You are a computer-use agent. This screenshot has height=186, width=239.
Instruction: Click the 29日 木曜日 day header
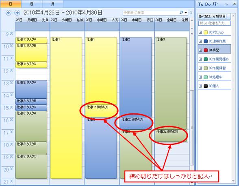[137, 20]
